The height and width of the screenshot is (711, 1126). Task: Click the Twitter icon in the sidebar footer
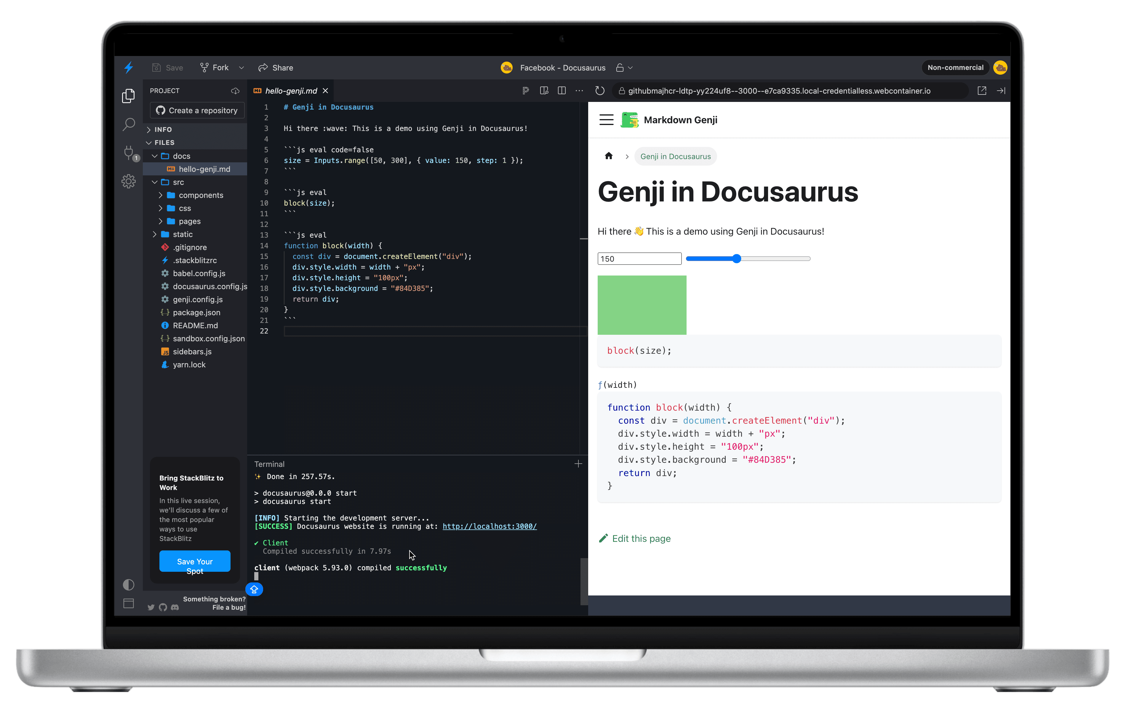(x=151, y=607)
